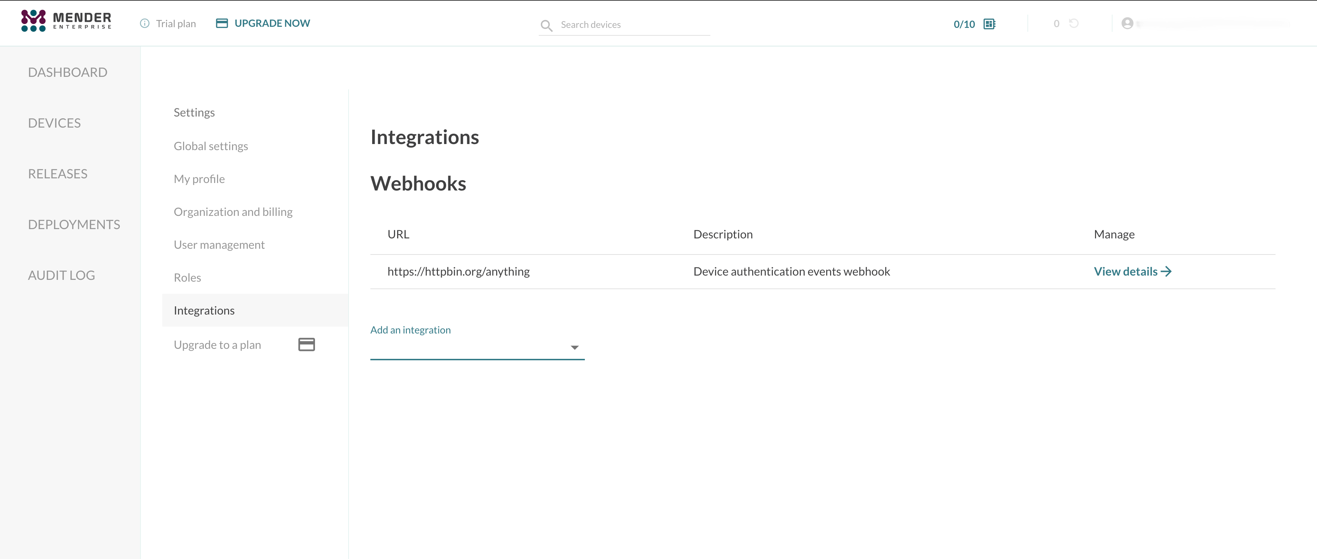This screenshot has height=559, width=1317.
Task: Click the search magnifier icon
Action: [x=546, y=25]
